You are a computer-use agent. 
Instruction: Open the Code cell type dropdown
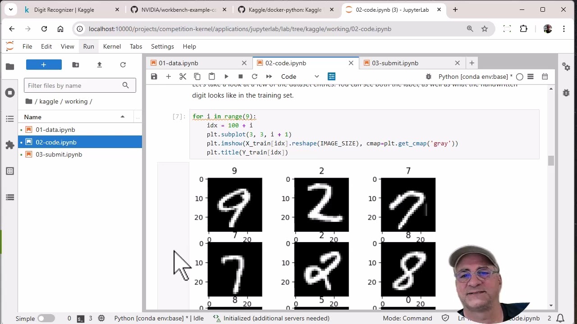click(300, 76)
